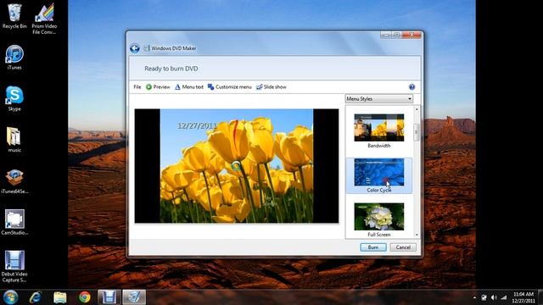Image resolution: width=543 pixels, height=305 pixels.
Task: Expand the Menu Styles dropdown
Action: [x=379, y=99]
